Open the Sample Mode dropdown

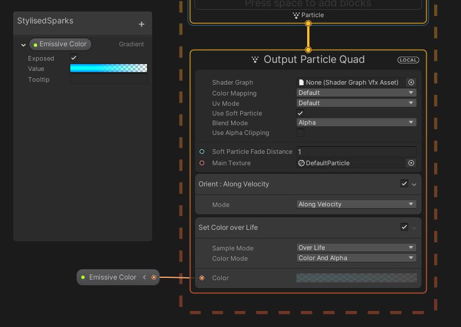tap(356, 248)
